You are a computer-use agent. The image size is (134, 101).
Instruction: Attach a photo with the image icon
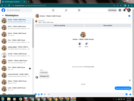(39, 94)
